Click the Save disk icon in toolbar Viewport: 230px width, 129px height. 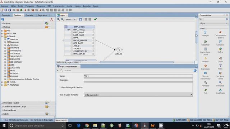[x=6, y=10]
